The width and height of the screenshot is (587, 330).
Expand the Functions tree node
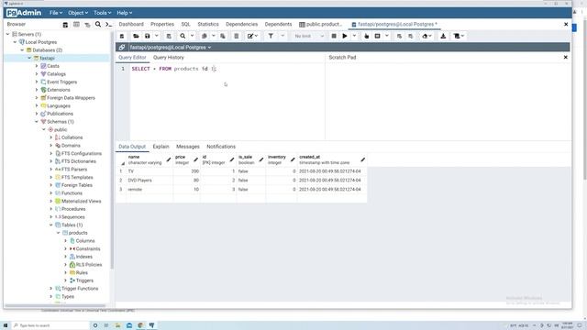tap(51, 193)
